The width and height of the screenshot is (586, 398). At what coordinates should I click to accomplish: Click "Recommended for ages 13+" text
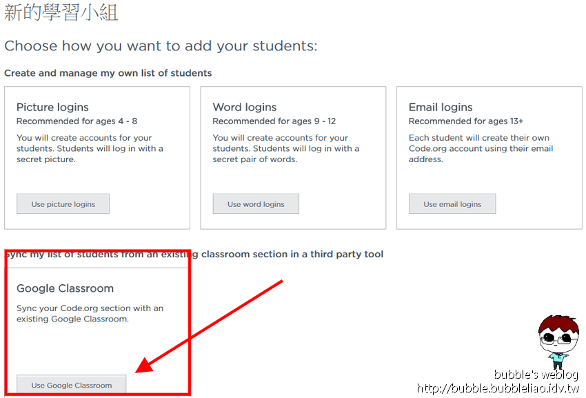tap(466, 121)
